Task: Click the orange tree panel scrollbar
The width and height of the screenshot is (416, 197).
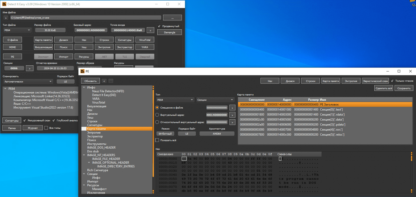Action: 153,133
